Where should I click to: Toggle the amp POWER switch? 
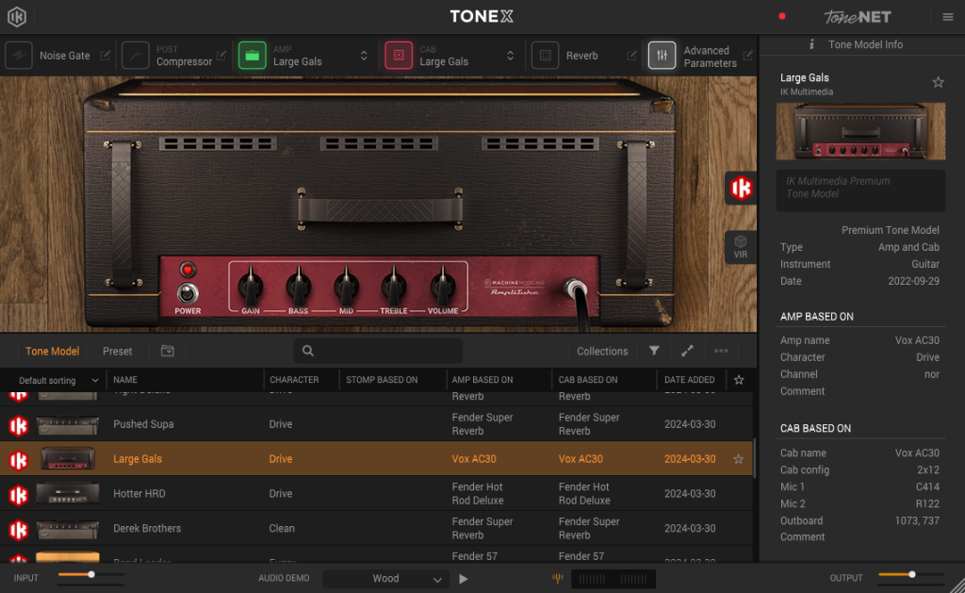(x=188, y=293)
